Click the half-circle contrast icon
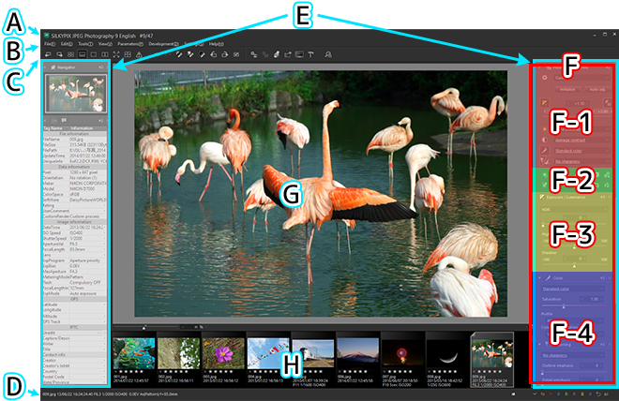Image resolution: width=619 pixels, height=401 pixels. click(x=544, y=140)
